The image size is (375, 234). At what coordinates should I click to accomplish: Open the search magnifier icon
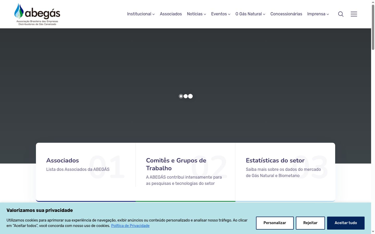click(341, 14)
